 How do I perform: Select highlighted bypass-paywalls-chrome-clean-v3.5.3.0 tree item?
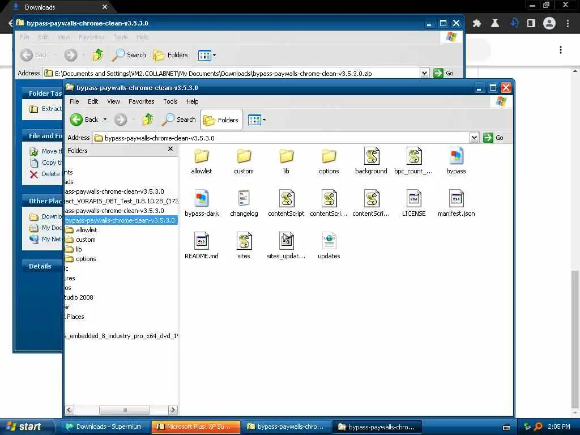coord(120,220)
